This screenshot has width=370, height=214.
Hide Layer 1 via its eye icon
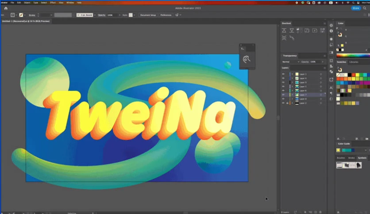point(283,74)
